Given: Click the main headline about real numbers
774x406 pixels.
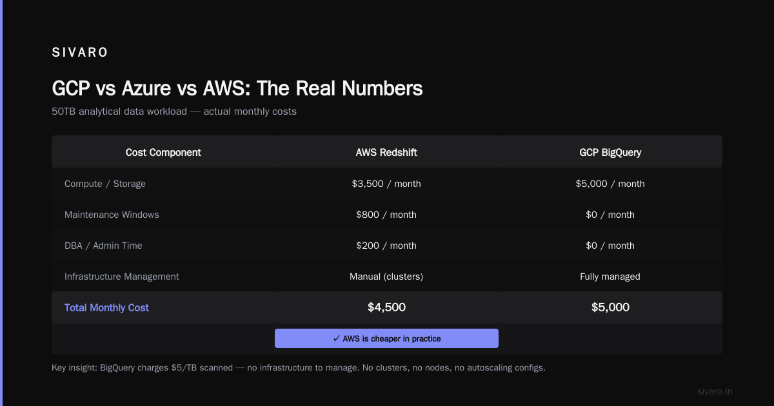Looking at the screenshot, I should click(x=237, y=88).
